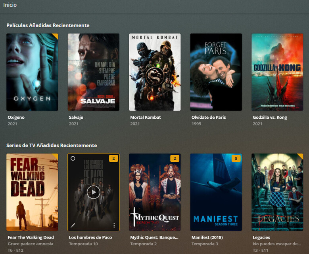Image resolution: width=309 pixels, height=254 pixels.
Task: Open Películas Añadidas Recientemente section
Action: (x=48, y=25)
